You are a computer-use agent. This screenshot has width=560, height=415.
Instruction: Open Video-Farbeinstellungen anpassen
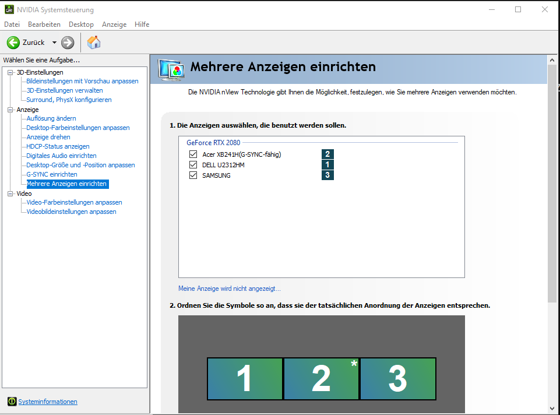pyautogui.click(x=74, y=202)
